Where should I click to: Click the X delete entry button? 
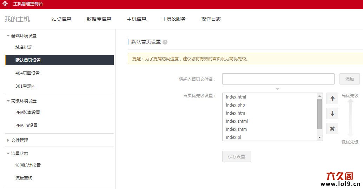point(332,129)
